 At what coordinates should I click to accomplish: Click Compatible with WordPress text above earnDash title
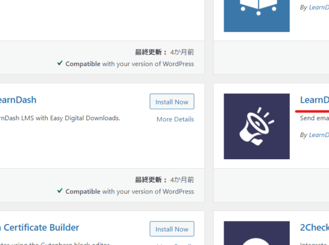[x=130, y=64]
